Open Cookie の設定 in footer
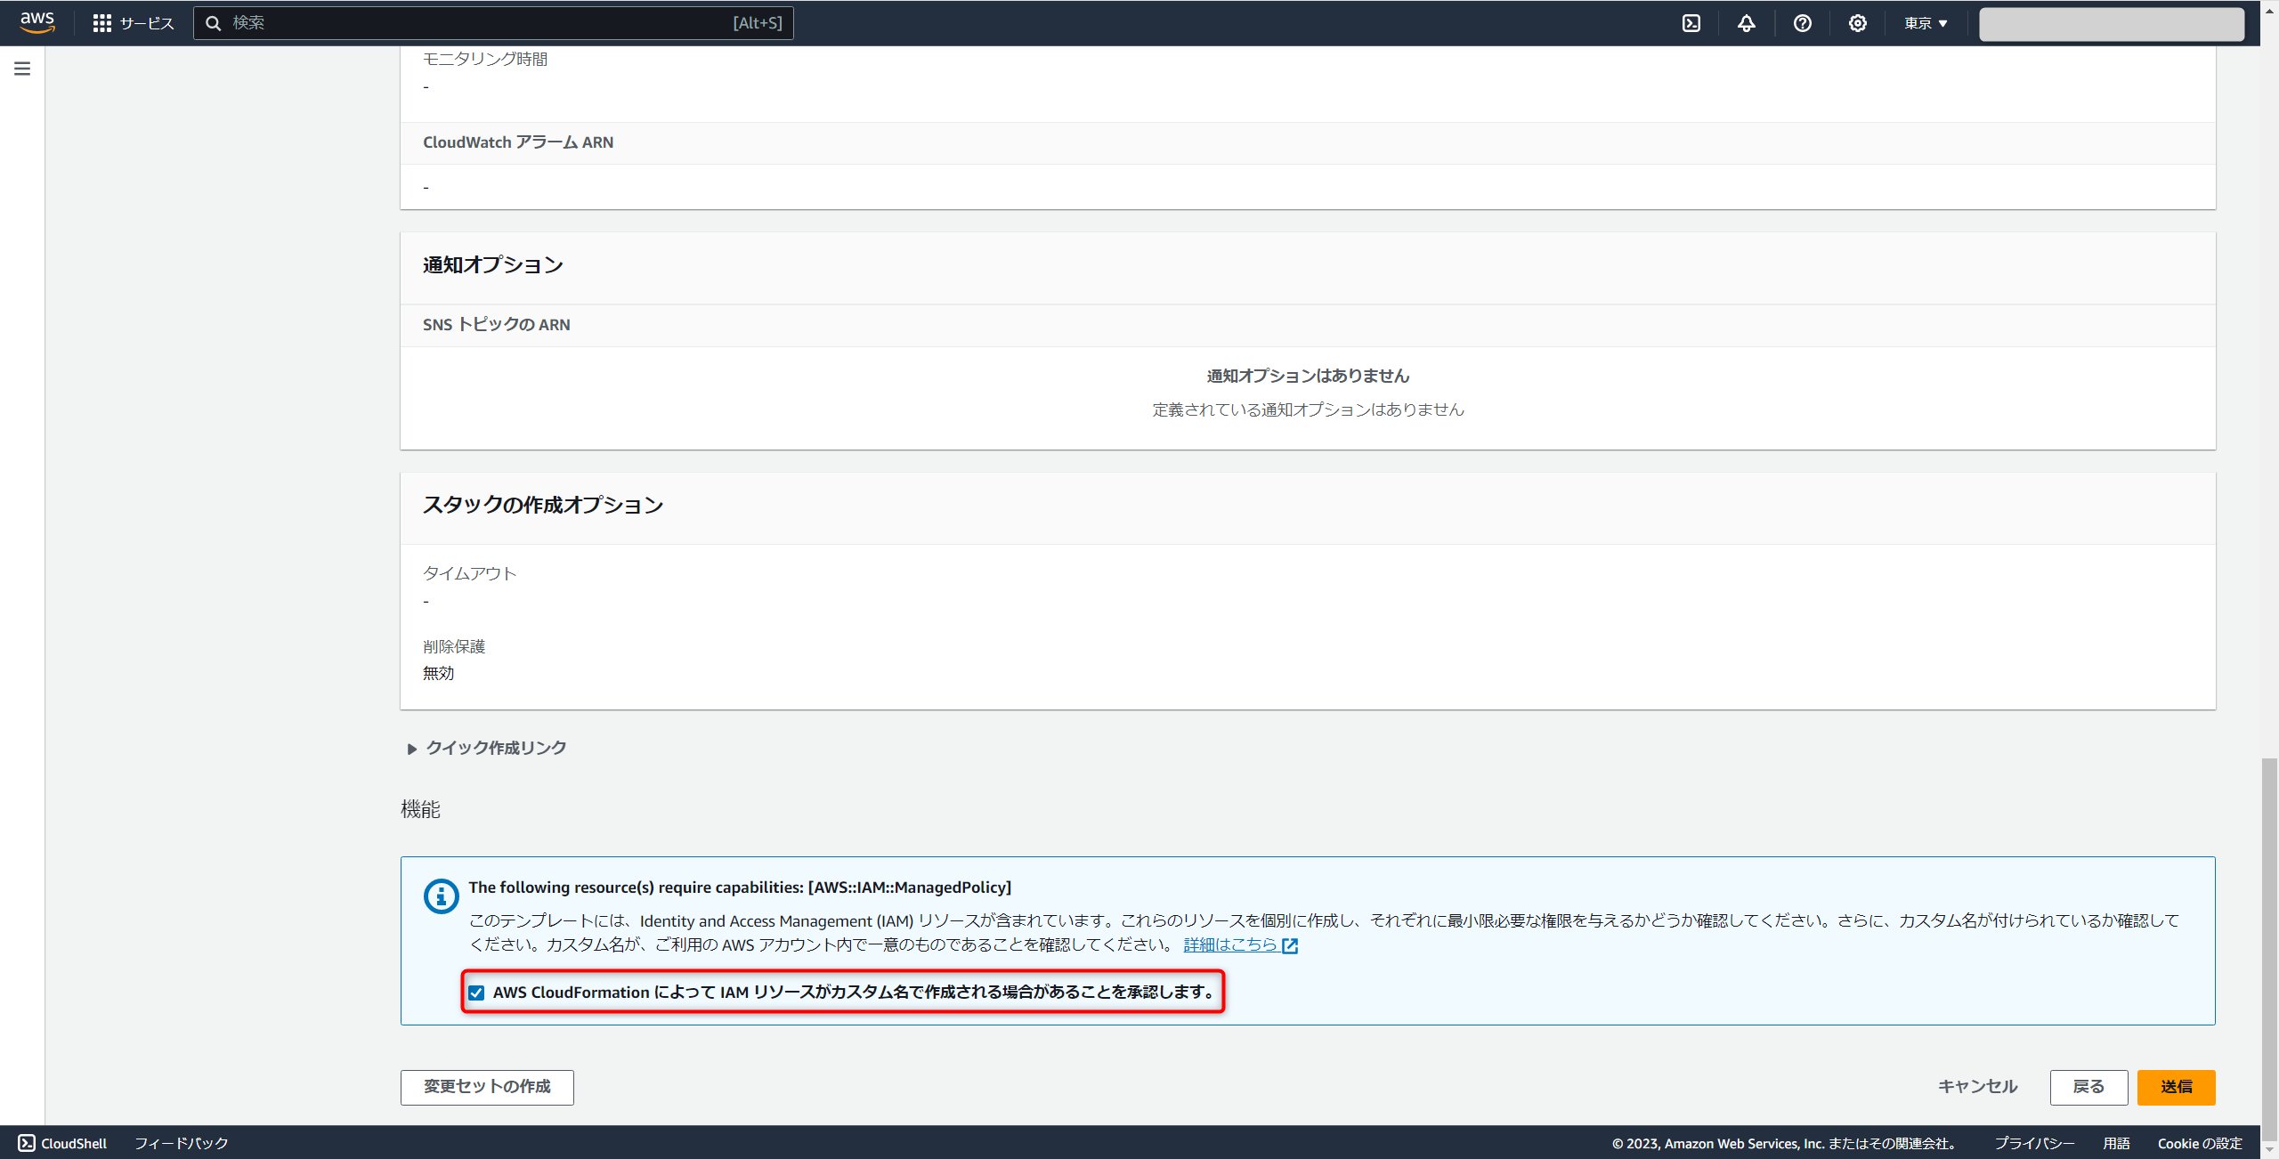This screenshot has height=1159, width=2279. pos(2199,1143)
